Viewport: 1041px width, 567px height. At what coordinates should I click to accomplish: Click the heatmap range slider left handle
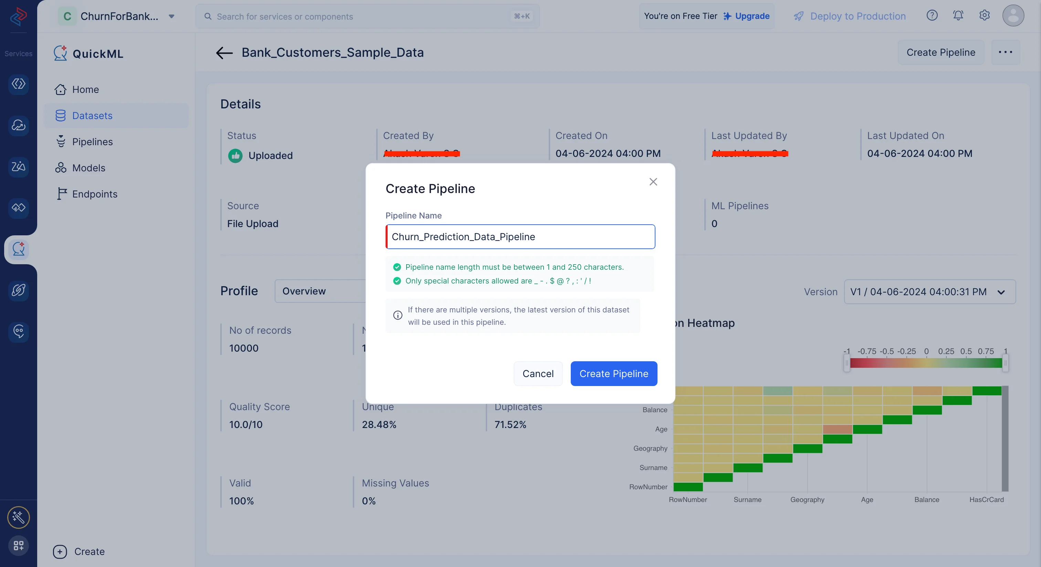847,363
